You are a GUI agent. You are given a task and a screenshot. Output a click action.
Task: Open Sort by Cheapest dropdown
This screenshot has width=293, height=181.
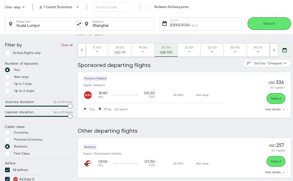point(267,63)
